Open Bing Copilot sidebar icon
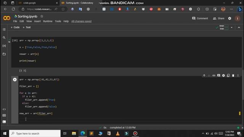244x137 pixels. point(240,9)
